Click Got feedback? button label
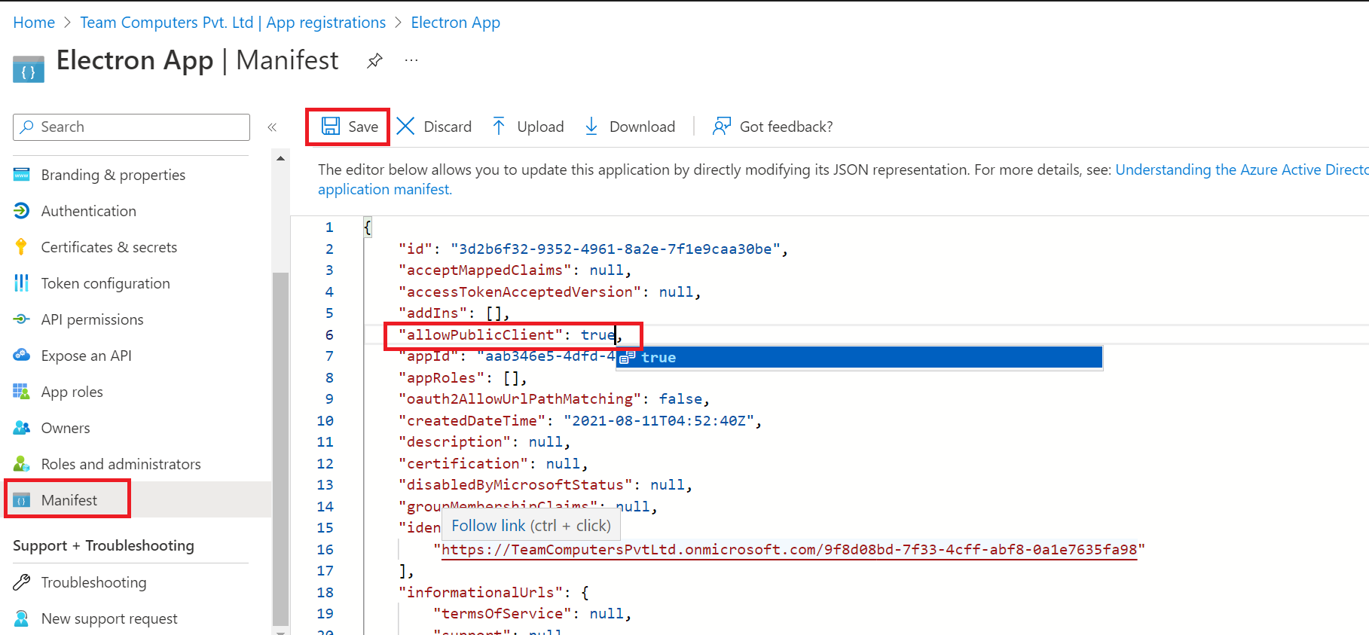The image size is (1369, 635). pyautogui.click(x=786, y=127)
